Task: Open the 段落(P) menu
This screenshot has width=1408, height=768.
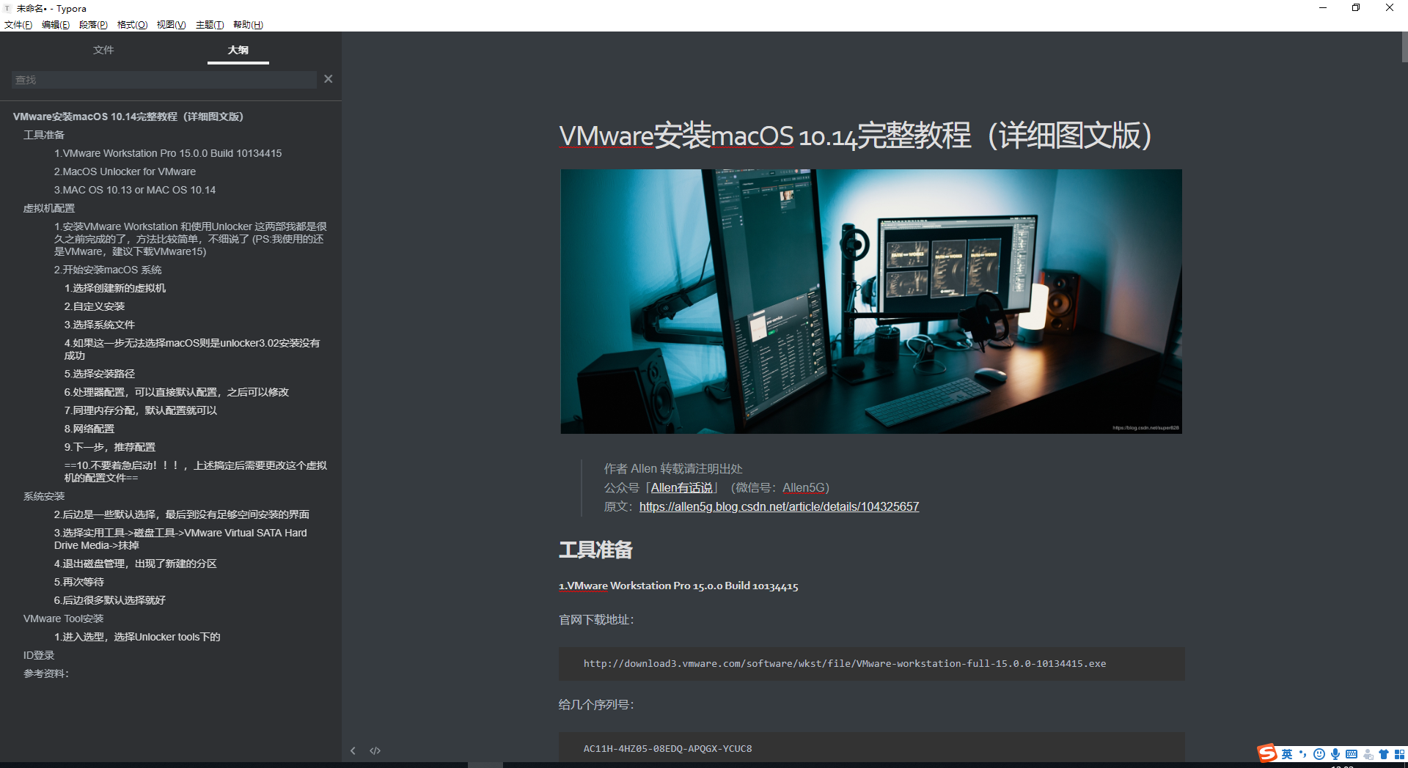Action: tap(93, 25)
